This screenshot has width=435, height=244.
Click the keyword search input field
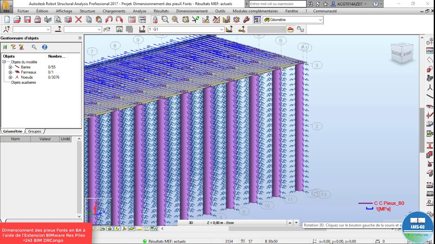point(277,4)
